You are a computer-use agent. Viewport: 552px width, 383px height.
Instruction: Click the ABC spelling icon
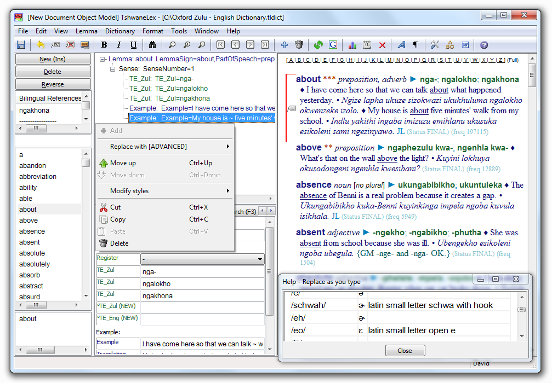point(450,45)
